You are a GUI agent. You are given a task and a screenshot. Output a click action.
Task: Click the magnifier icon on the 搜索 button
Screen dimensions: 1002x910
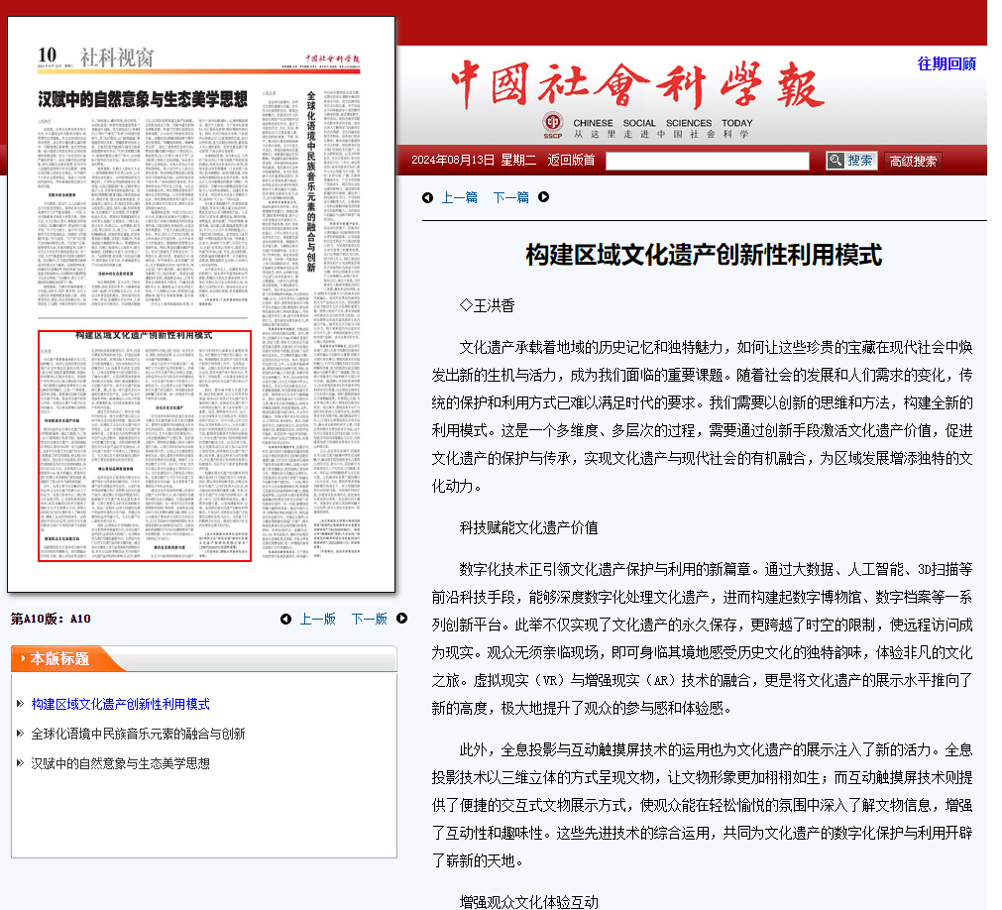tap(835, 161)
